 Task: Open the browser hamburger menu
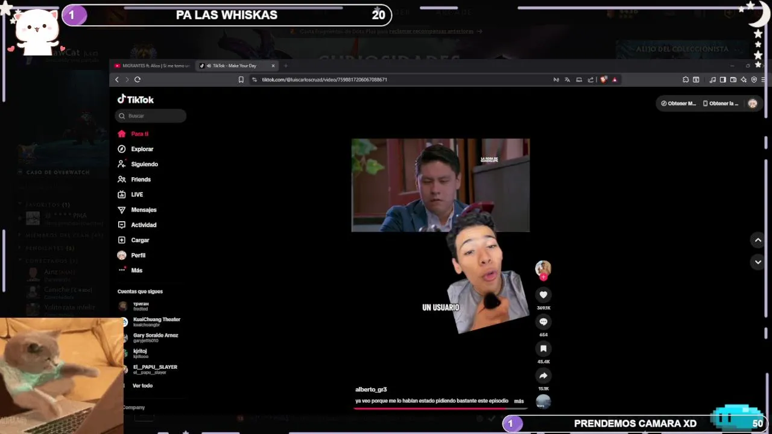tap(764, 80)
